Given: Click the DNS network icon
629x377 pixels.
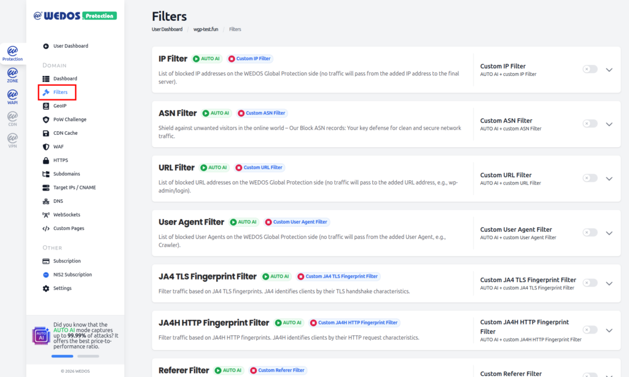Looking at the screenshot, I should pyautogui.click(x=45, y=201).
